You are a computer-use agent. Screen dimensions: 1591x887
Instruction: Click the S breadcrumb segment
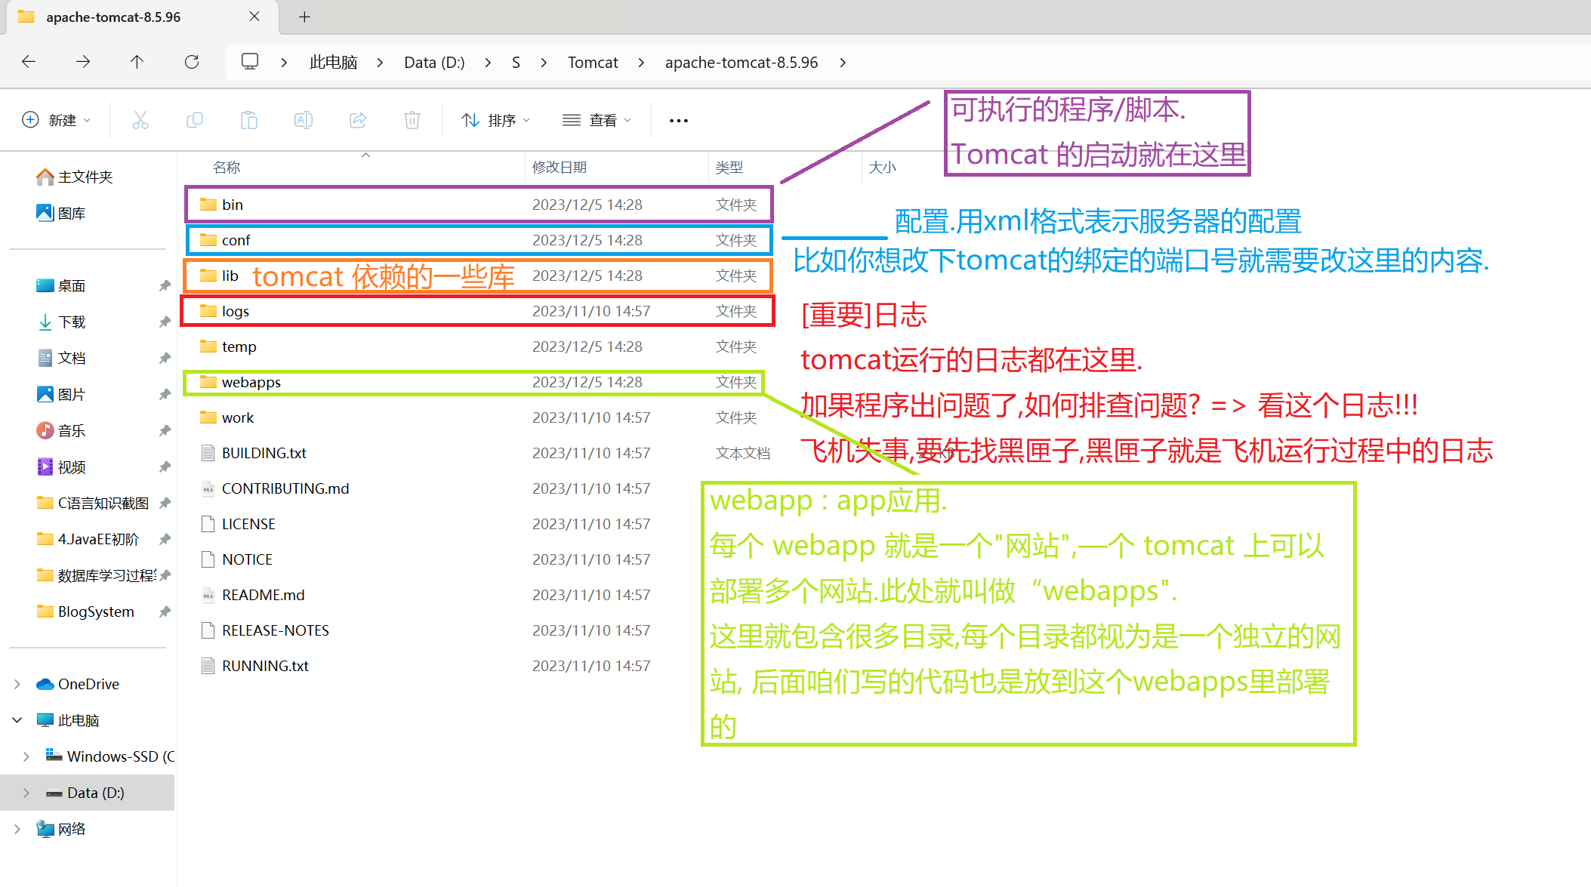(516, 63)
